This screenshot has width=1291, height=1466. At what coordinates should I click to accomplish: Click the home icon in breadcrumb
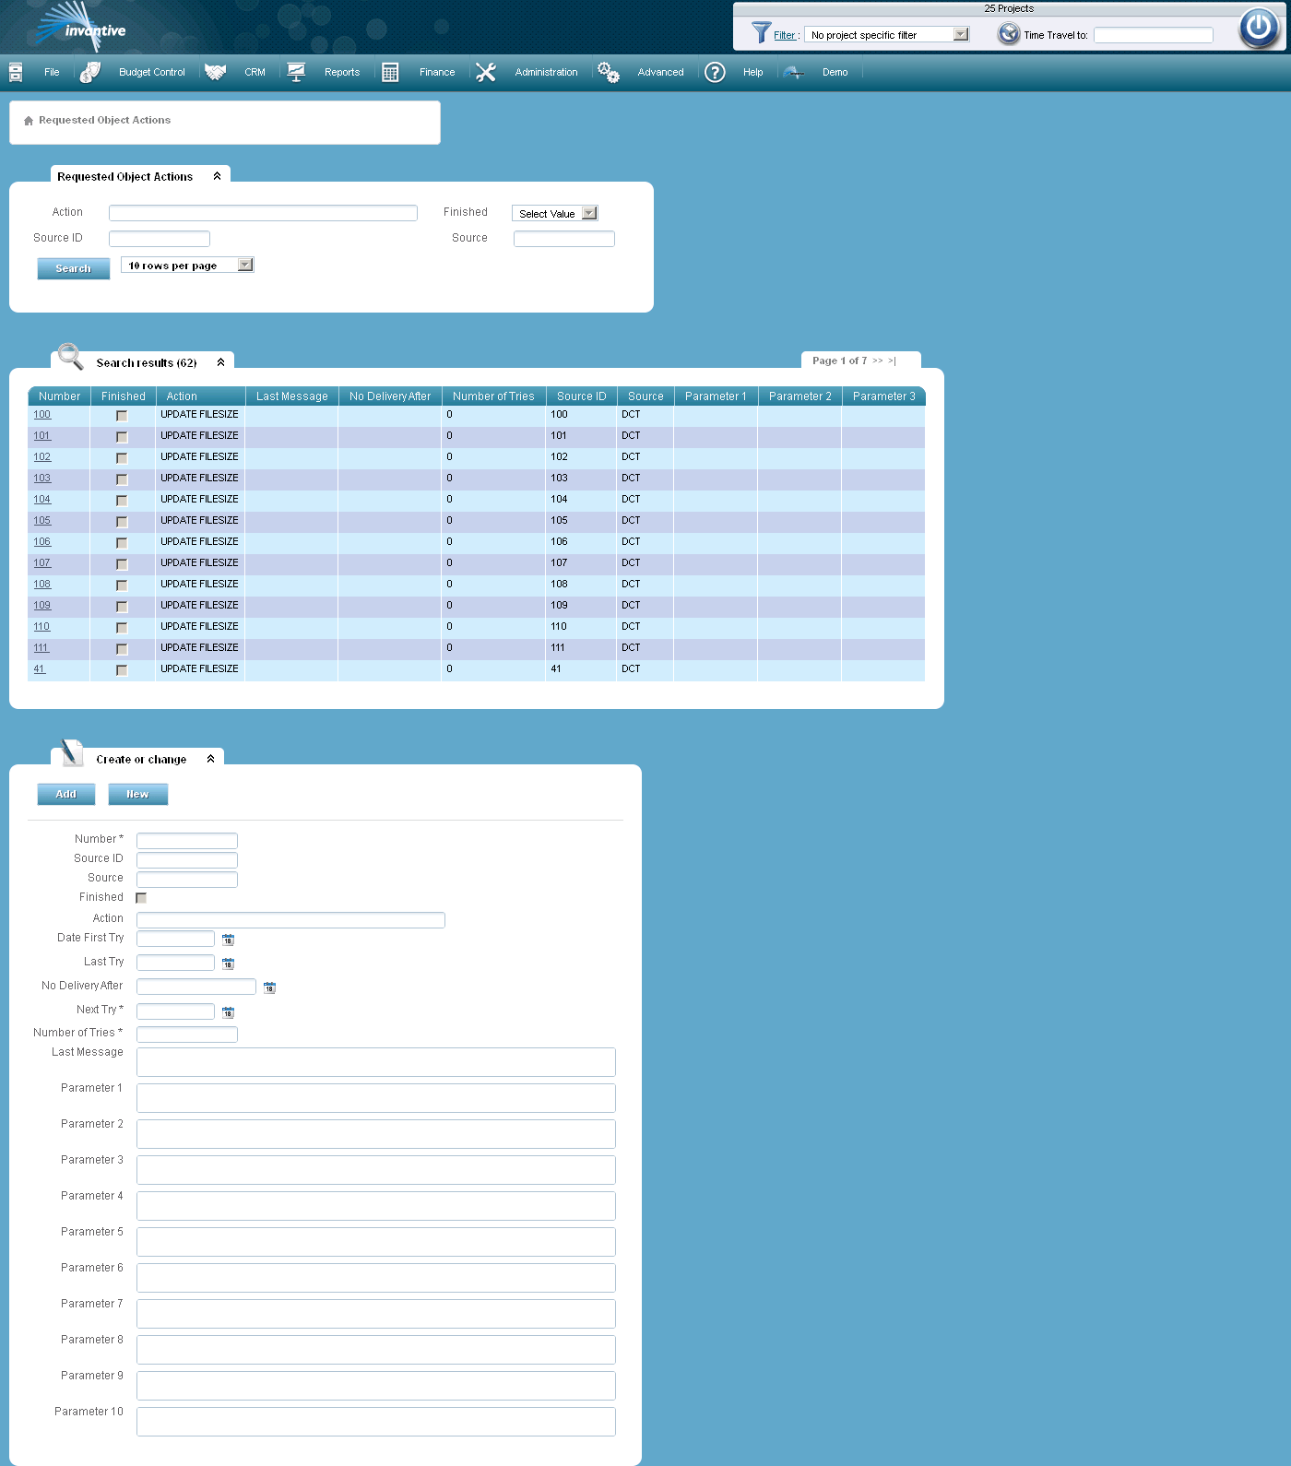(x=29, y=121)
